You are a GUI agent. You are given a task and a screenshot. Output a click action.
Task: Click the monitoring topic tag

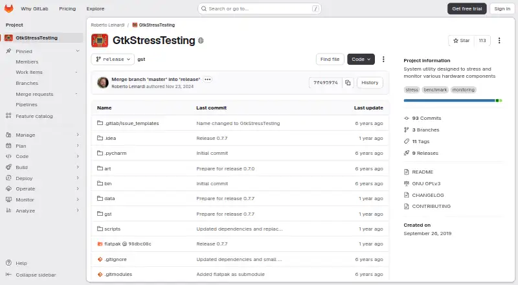pyautogui.click(x=463, y=89)
